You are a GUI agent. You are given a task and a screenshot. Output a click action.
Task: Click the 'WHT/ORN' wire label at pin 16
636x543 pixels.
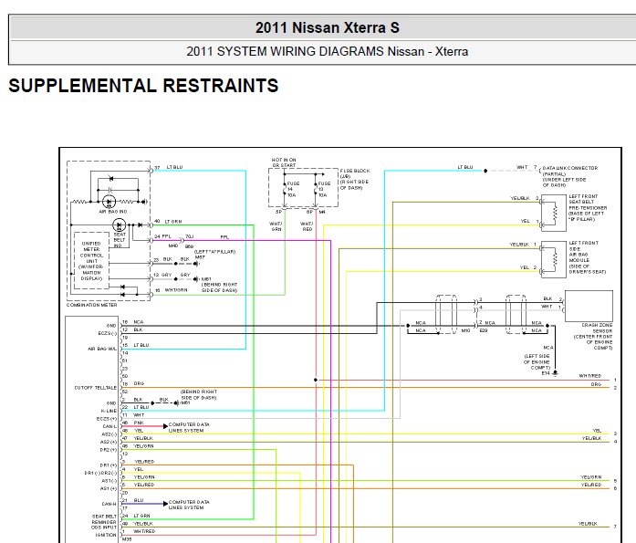[x=175, y=290]
